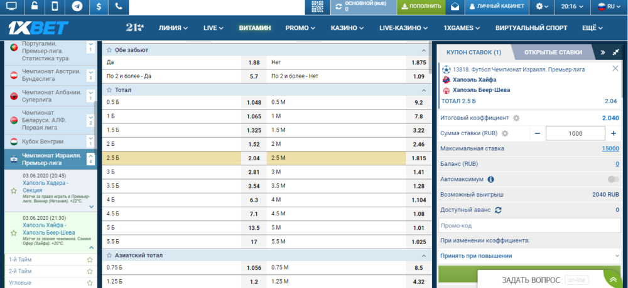Collapse Чемпионат Израиля. Премьер-лига league

[x=90, y=159]
